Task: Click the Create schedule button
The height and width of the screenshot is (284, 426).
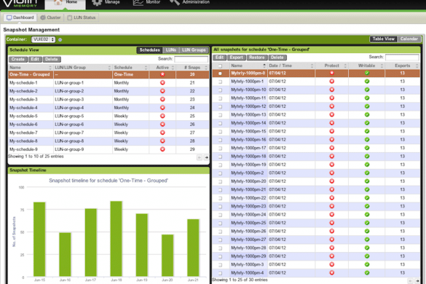Action: (x=18, y=59)
